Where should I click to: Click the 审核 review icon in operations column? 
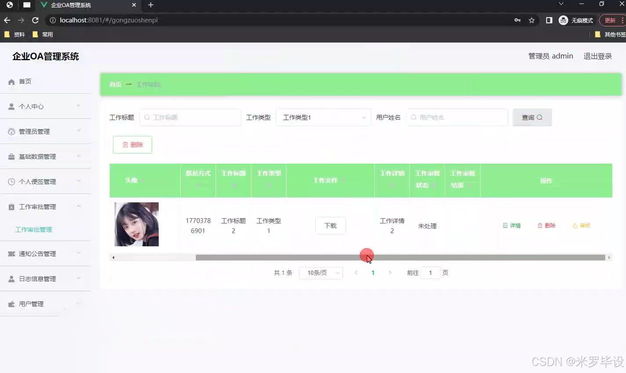575,225
